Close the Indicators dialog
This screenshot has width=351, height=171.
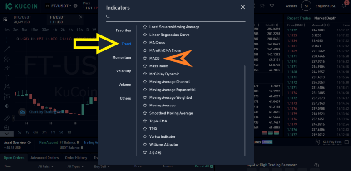(x=242, y=7)
